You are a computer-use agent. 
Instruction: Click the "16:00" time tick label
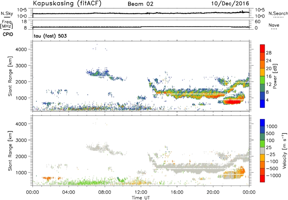pyautogui.click(x=177, y=192)
